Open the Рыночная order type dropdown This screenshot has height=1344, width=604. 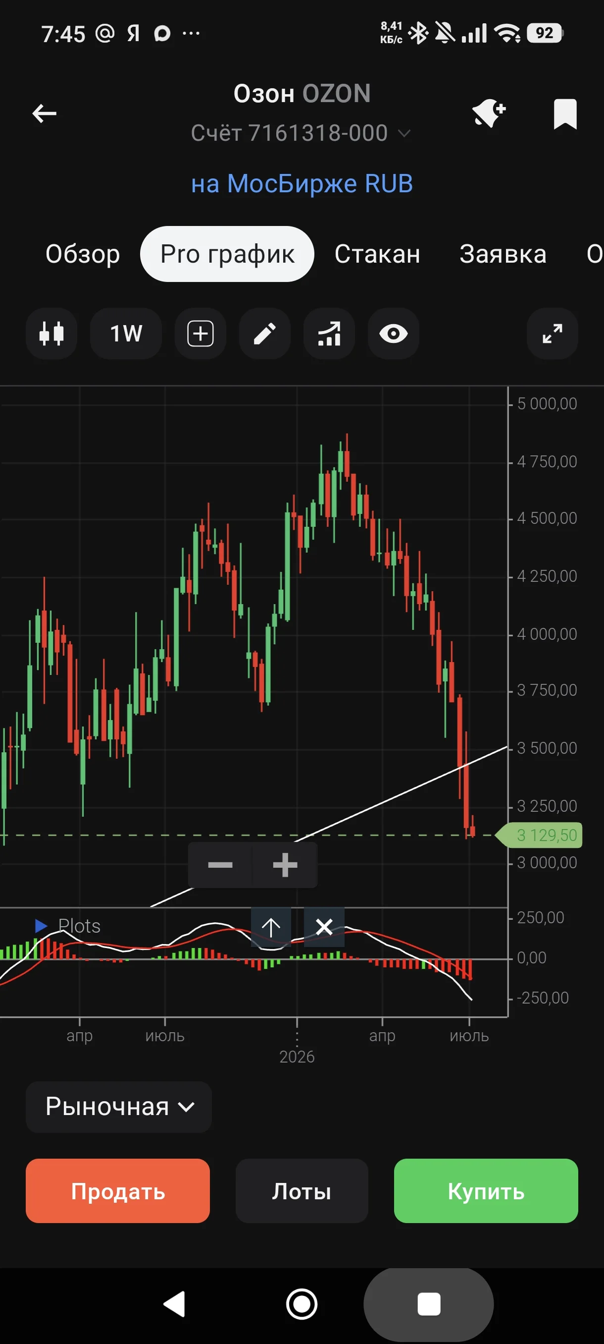119,1107
